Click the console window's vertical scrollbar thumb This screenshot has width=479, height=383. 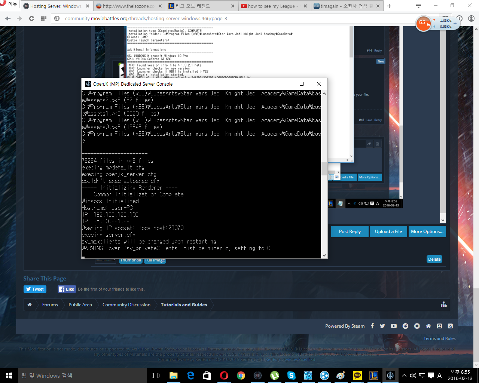[324, 169]
